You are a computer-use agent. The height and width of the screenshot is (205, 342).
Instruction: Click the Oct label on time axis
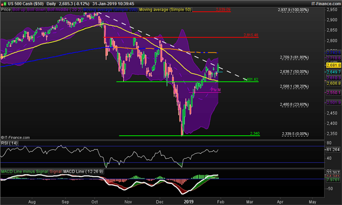95,201
